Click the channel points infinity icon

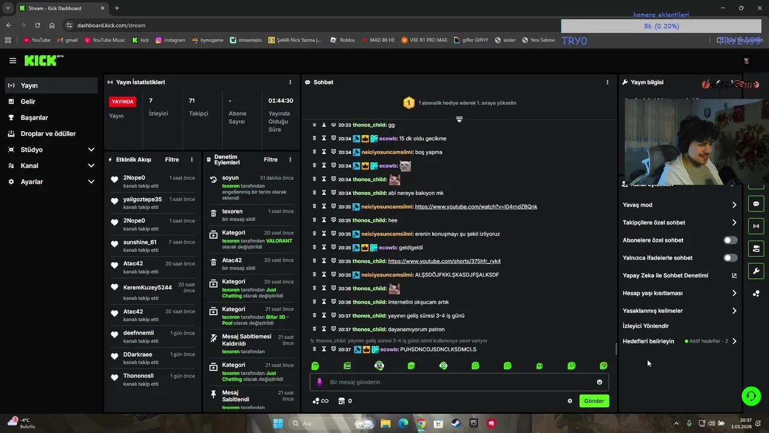click(x=321, y=401)
